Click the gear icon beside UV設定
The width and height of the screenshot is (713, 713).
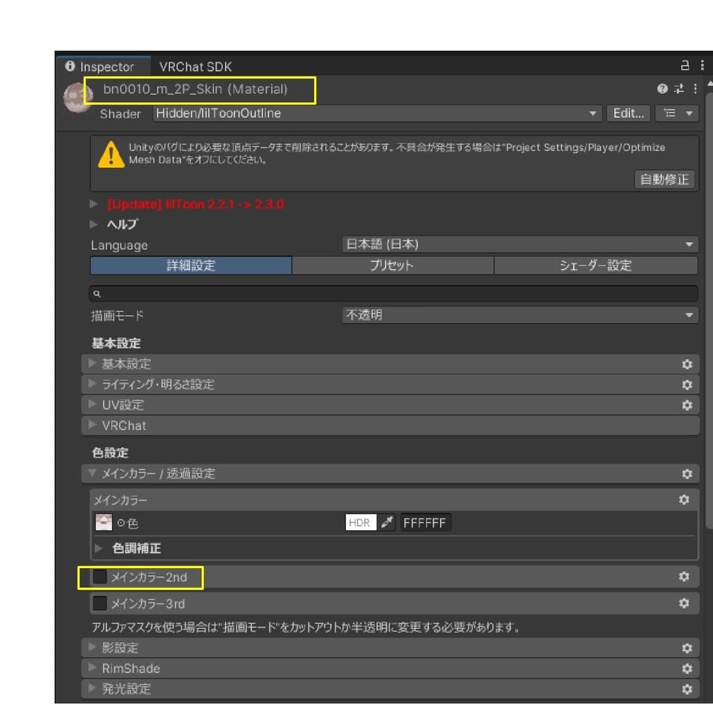[x=687, y=405]
